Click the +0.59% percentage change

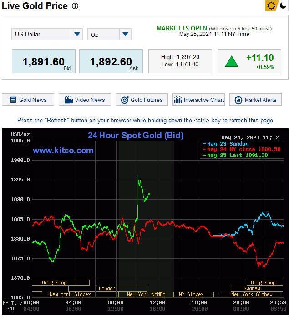point(265,67)
